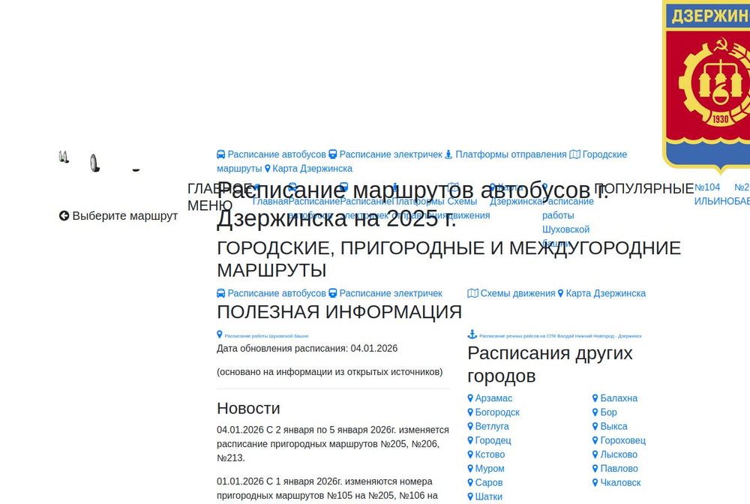Click the bus icon under the ГОРОДСКИЕ, ПРИГОРОДНЫЕ heading
Viewport: 750px width, 504px height.
coord(221,293)
